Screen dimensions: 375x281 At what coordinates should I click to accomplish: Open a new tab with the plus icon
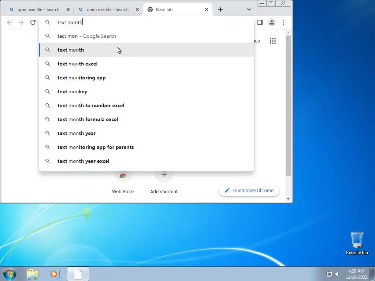[x=220, y=10]
